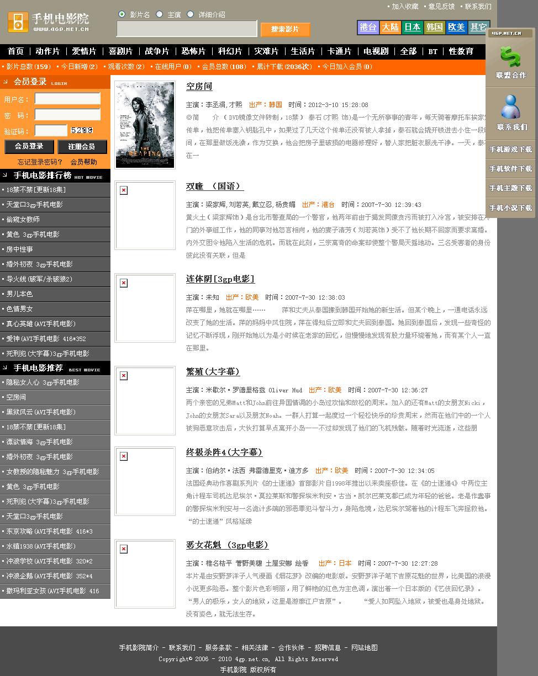Open the 空房间 movie poster

pos(145,125)
